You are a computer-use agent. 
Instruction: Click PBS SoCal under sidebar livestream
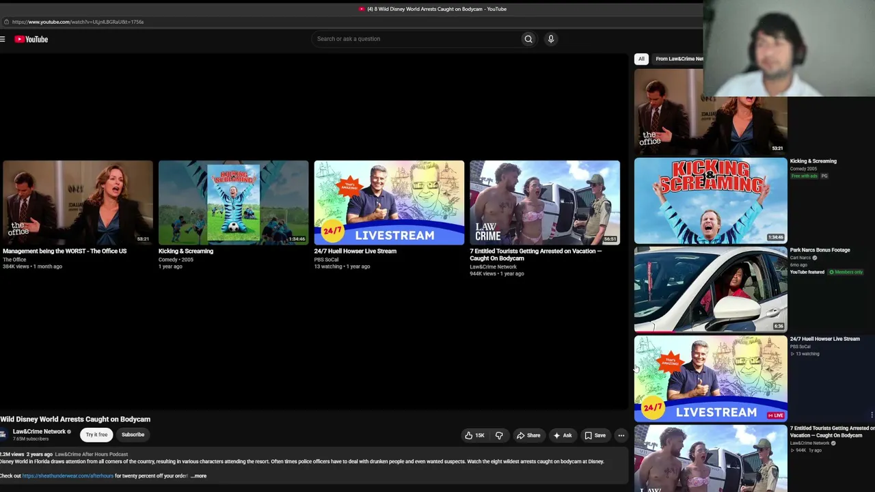800,347
